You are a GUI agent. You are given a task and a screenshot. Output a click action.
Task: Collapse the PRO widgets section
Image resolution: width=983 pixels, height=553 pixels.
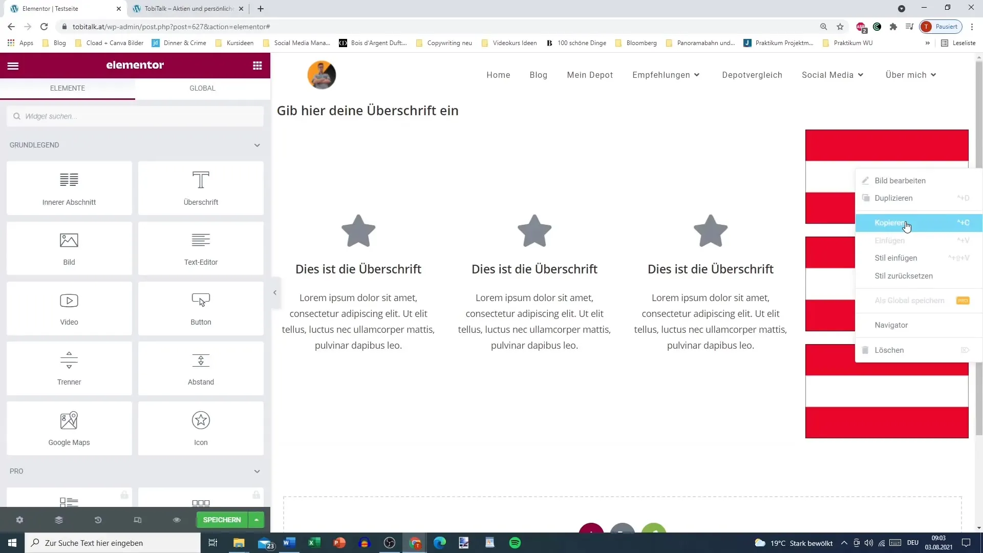click(x=257, y=472)
